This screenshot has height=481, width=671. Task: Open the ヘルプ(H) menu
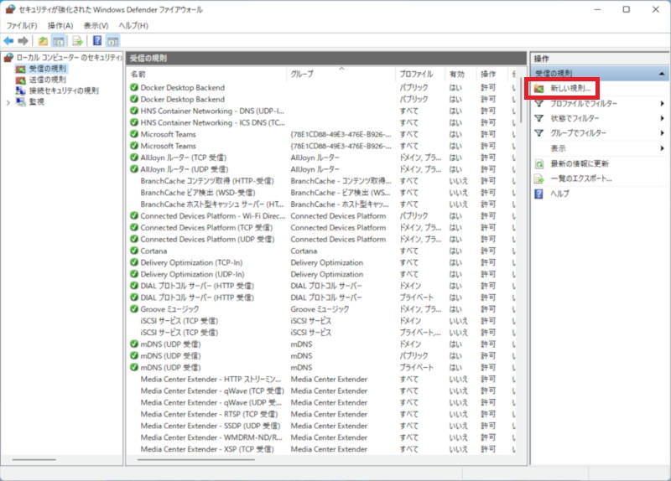tap(133, 26)
